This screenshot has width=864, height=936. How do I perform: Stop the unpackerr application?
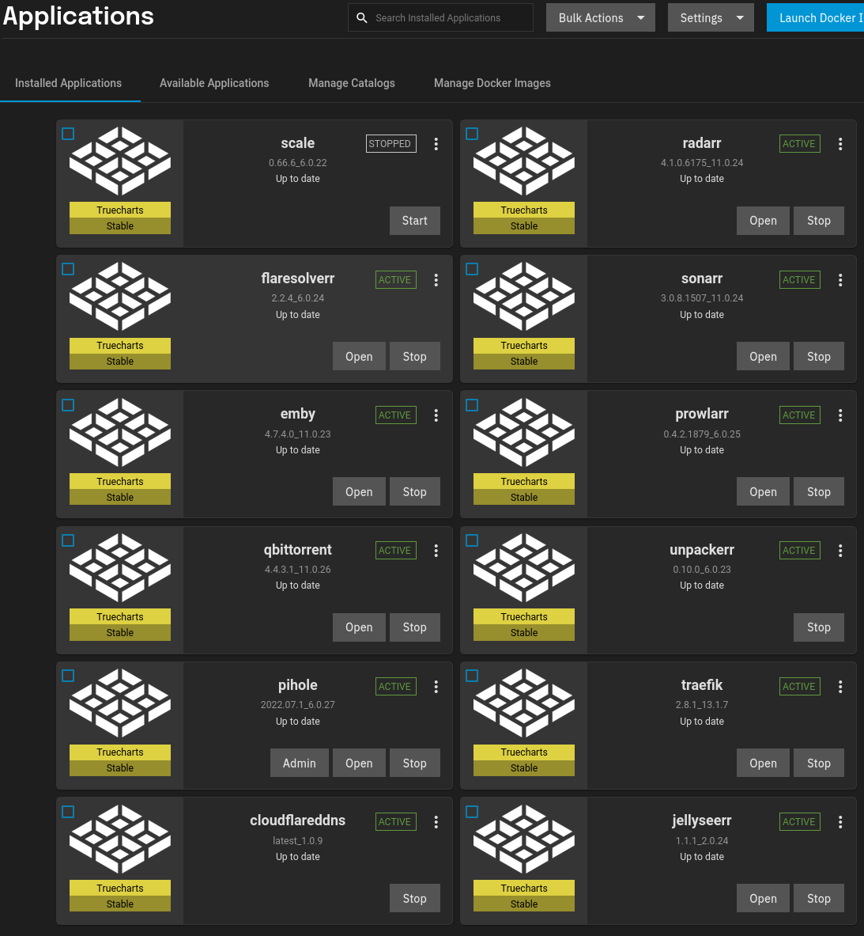(x=819, y=627)
